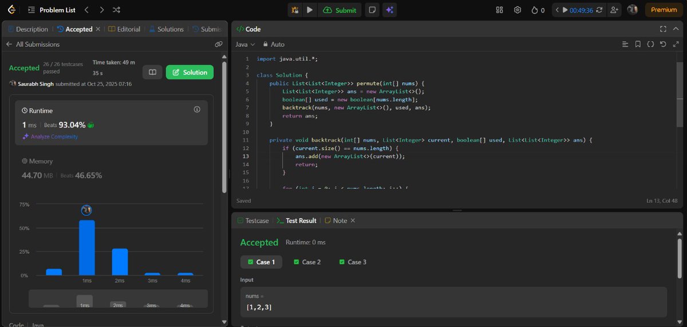Open the settings gear icon
Viewport: 687px width, 327px height.
(x=518, y=10)
